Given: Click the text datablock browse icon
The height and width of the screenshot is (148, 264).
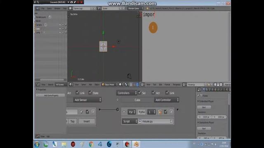Looking at the screenshot, I should click(185, 85).
